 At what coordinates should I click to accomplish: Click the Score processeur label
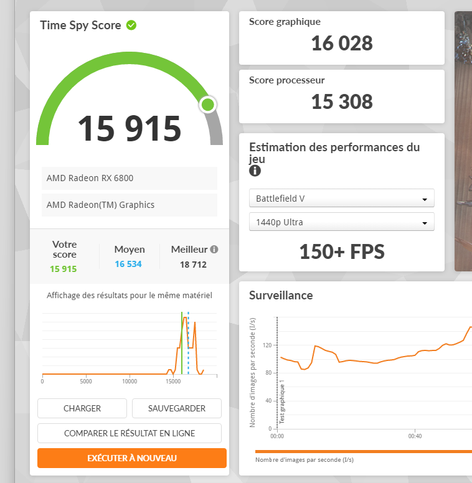(286, 80)
